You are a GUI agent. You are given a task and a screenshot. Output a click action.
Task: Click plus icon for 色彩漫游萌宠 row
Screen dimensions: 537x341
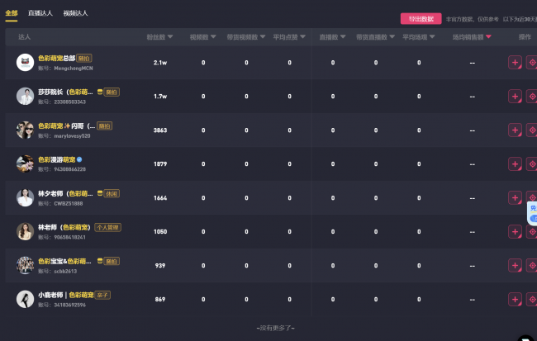[515, 164]
